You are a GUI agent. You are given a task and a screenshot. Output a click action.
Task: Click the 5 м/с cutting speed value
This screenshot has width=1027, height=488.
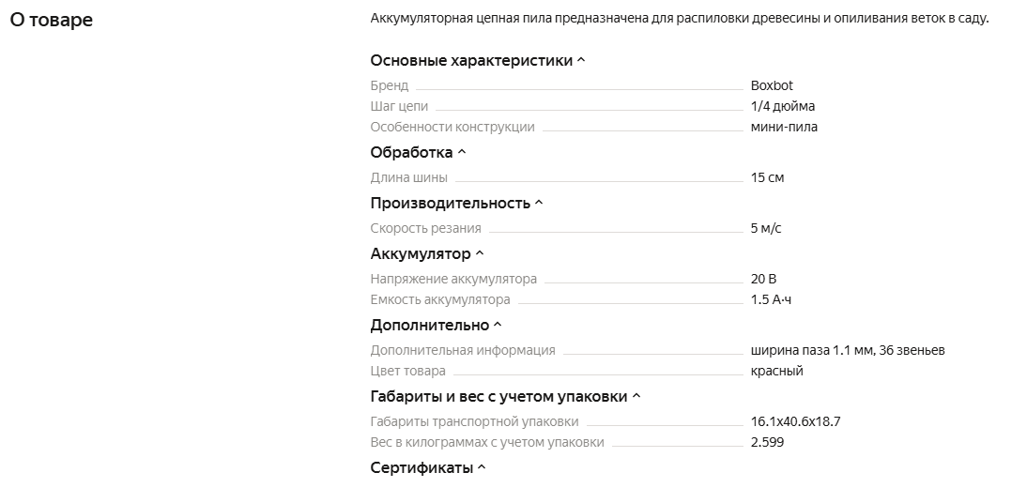pyautogui.click(x=766, y=228)
